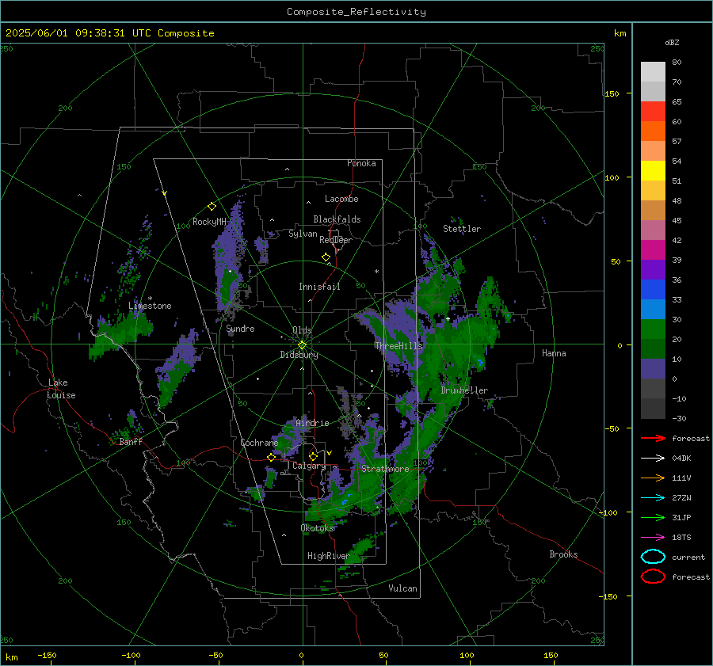The height and width of the screenshot is (666, 713).
Task: Click the Drumheller label on map
Action: pyautogui.click(x=464, y=390)
